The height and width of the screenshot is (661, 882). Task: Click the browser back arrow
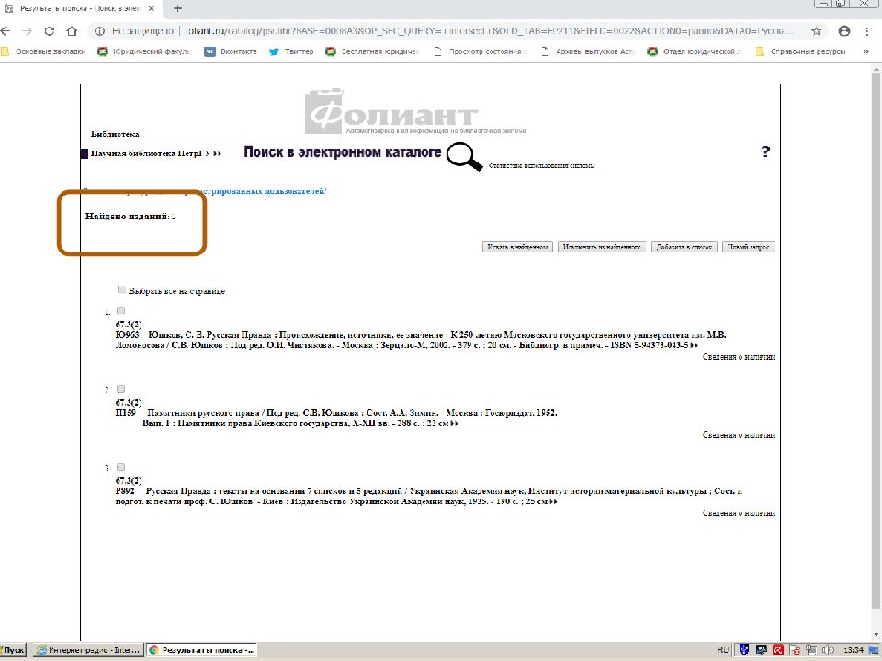tap(7, 30)
